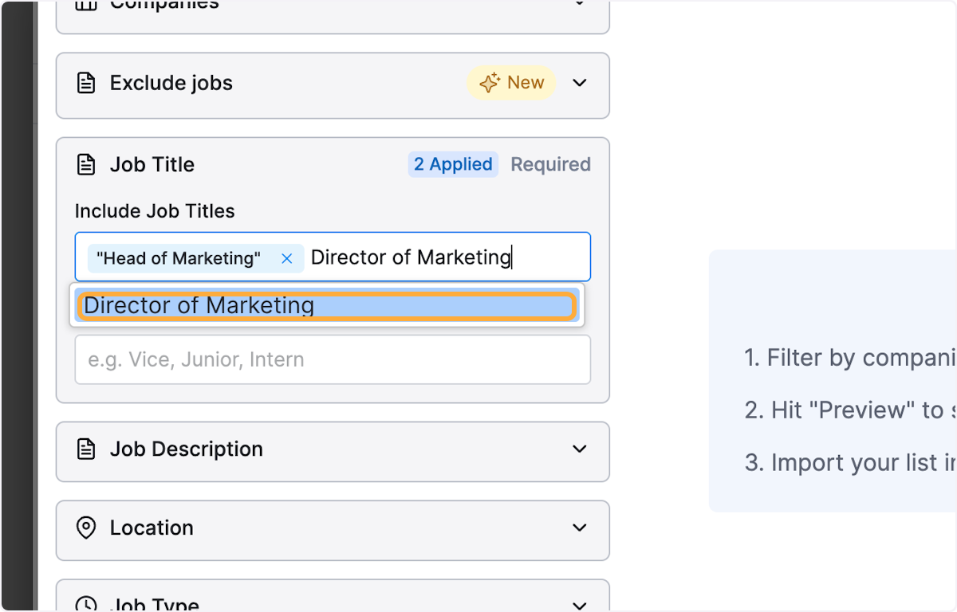The image size is (957, 612).
Task: Click the Location header text
Action: (152, 528)
